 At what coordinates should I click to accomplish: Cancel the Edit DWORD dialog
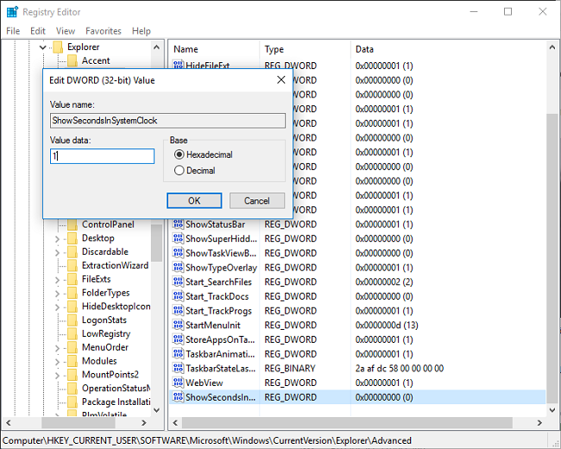(256, 200)
